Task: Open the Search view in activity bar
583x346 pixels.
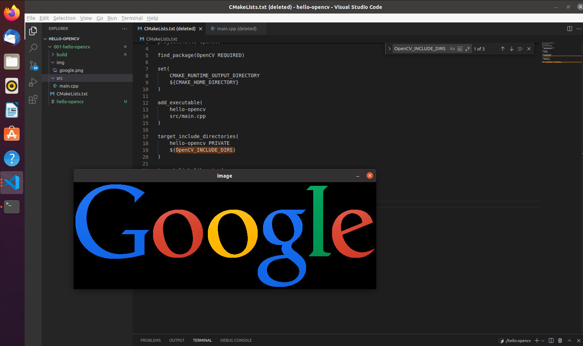Action: pos(33,48)
